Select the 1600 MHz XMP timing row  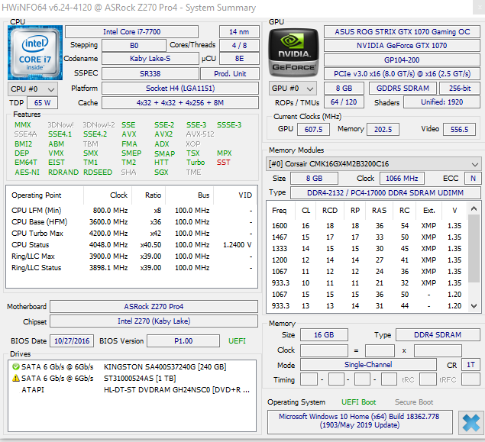(367, 226)
